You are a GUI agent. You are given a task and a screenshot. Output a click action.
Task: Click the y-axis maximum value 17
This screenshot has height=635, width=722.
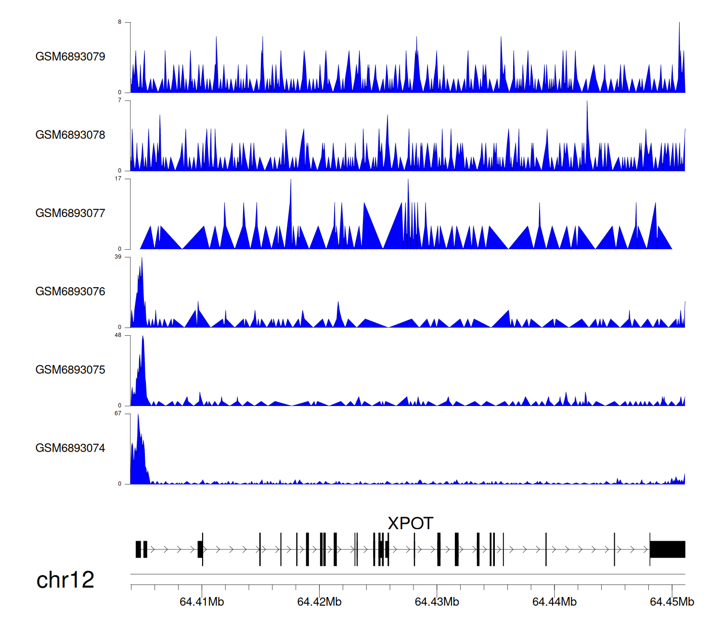click(118, 179)
